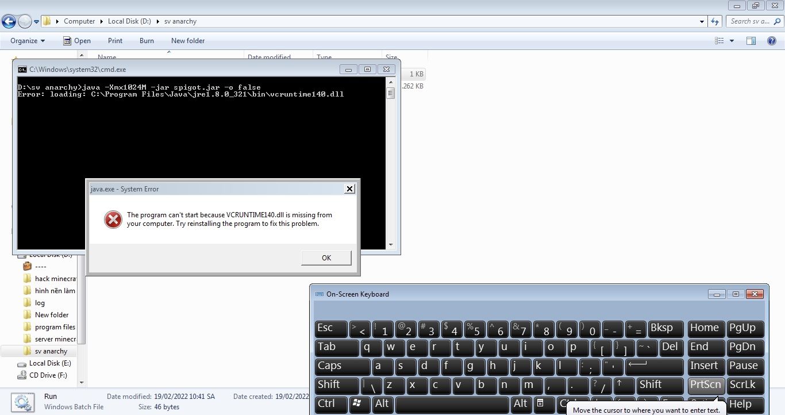Viewport: 785px width, 415px height.
Task: Click the Explorer Back navigation arrow
Action: click(x=9, y=22)
